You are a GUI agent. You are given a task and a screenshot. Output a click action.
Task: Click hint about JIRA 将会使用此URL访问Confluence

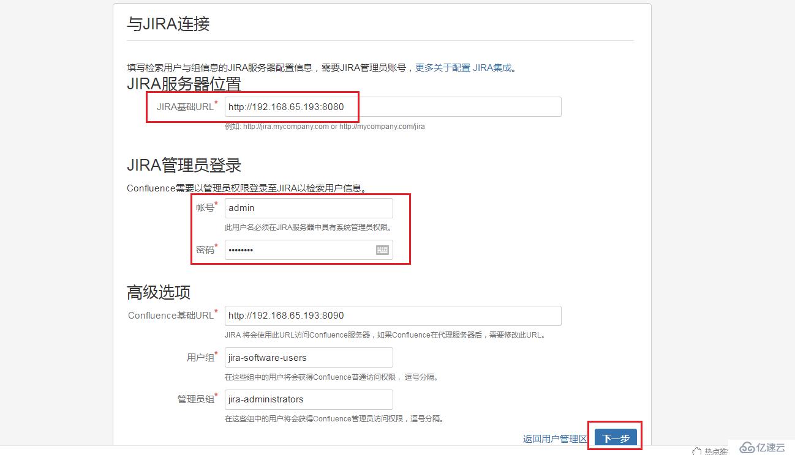[x=385, y=335]
